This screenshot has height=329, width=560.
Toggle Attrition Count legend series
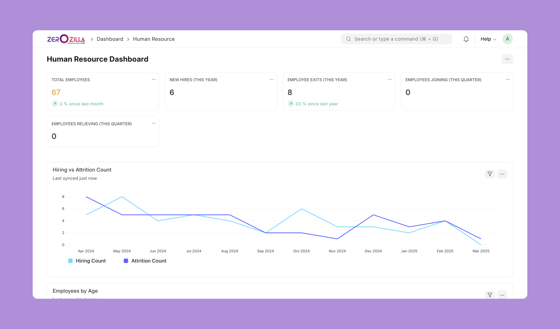pos(149,261)
